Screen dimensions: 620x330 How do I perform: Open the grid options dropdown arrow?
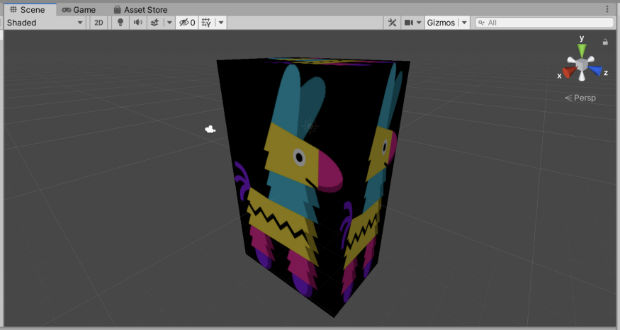coord(221,23)
